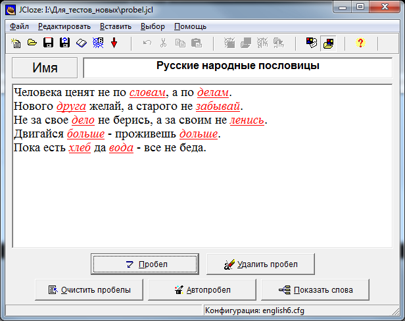Image resolution: width=405 pixels, height=321 pixels.
Task: Click the colored squares with folder configuration icon
Action: pyautogui.click(x=328, y=43)
